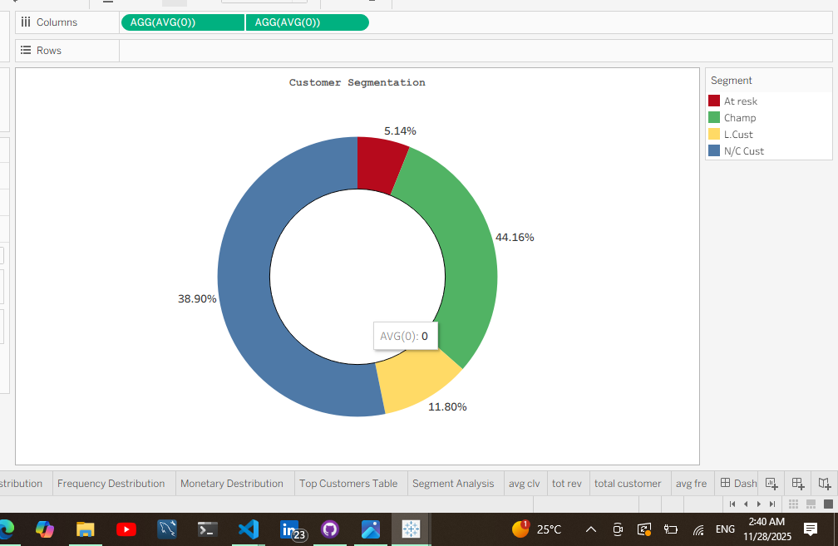Open the notifications icon in system tray
Viewport: 838px width, 546px height.
[811, 529]
